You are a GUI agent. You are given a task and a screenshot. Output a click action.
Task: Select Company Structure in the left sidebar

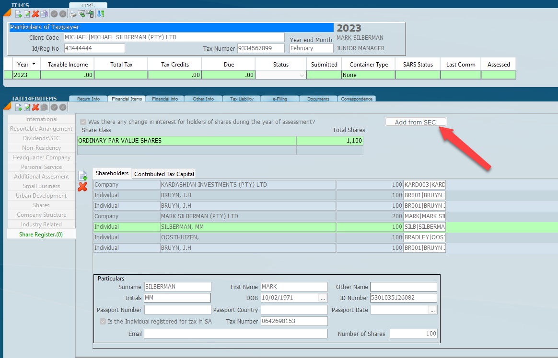(41, 215)
